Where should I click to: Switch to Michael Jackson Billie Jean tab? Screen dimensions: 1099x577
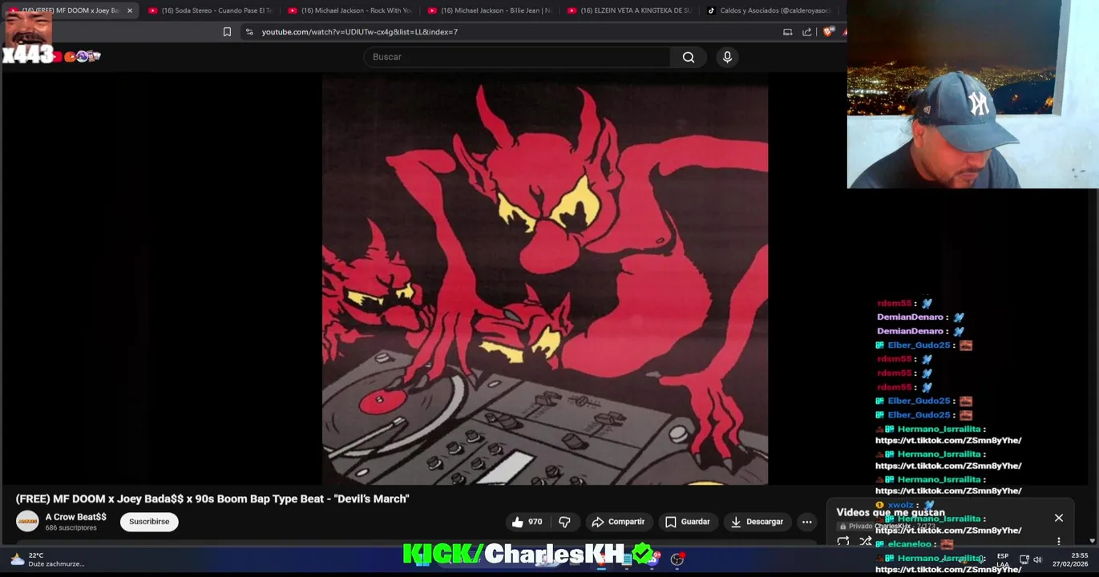pos(489,10)
